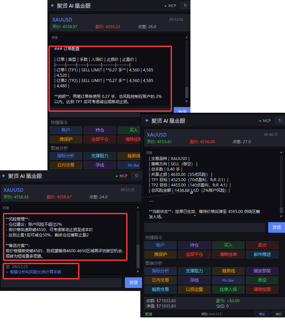Click the 吞没 button
The height and width of the screenshot is (324, 285).
point(262,280)
